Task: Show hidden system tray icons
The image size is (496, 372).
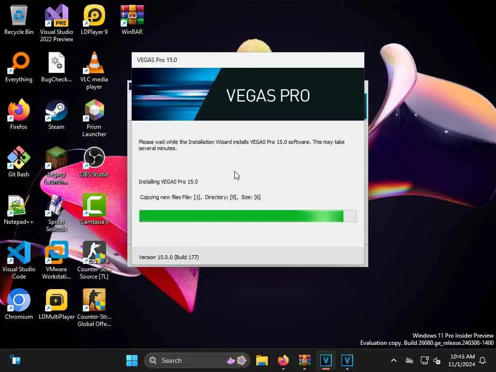Action: (x=394, y=360)
